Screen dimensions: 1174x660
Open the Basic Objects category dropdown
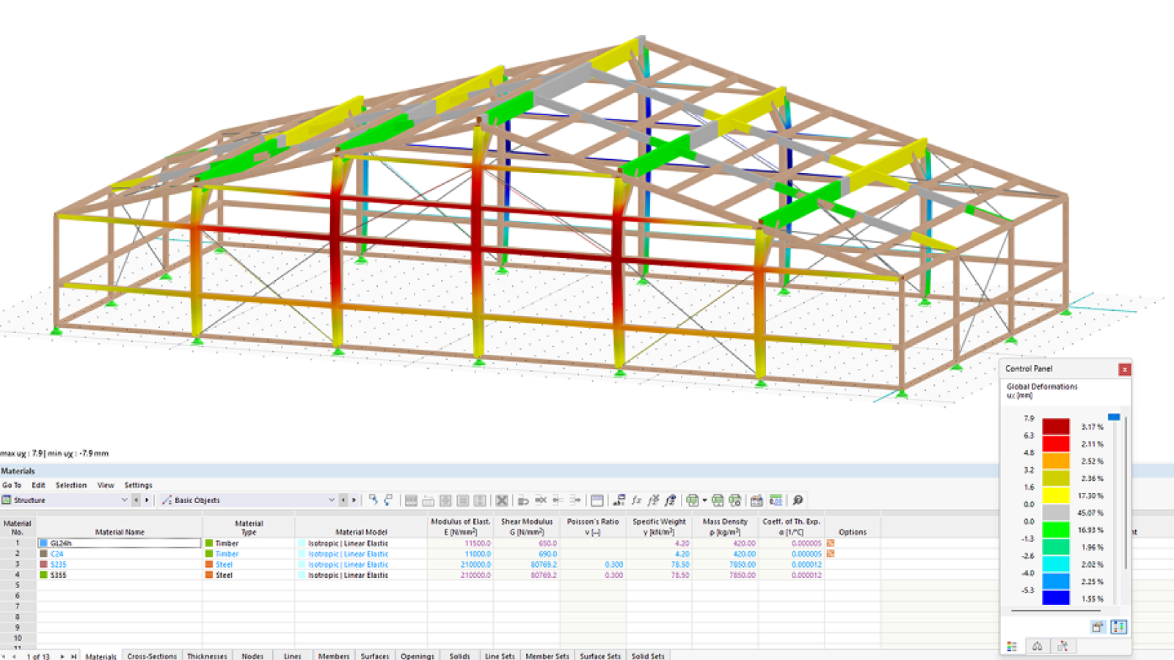click(332, 499)
